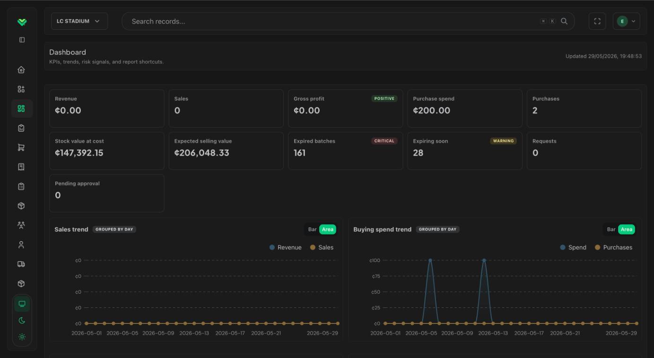Image resolution: width=654 pixels, height=358 pixels.
Task: Click the Buying spend trend chart title
Action: click(383, 229)
